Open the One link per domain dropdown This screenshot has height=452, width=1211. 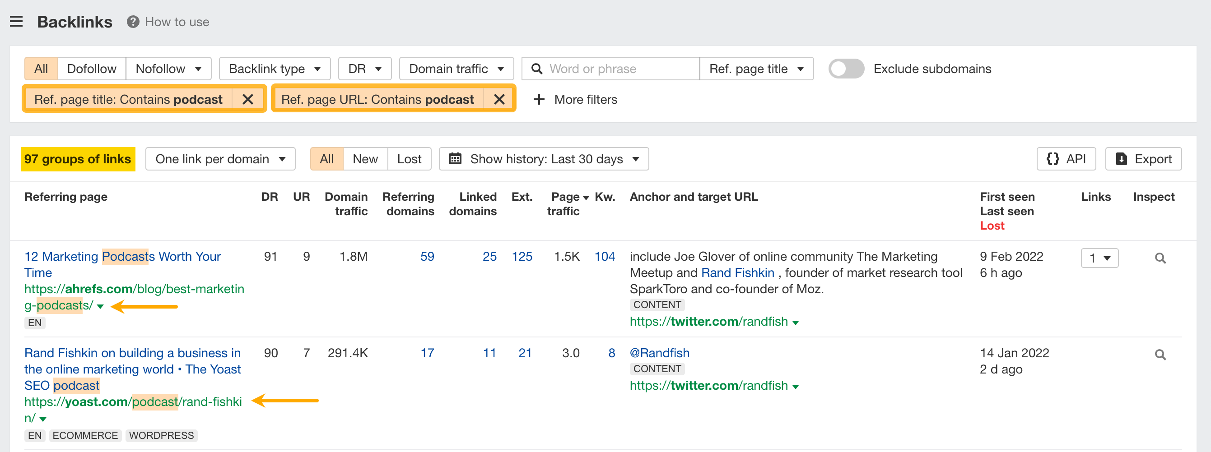coord(220,159)
